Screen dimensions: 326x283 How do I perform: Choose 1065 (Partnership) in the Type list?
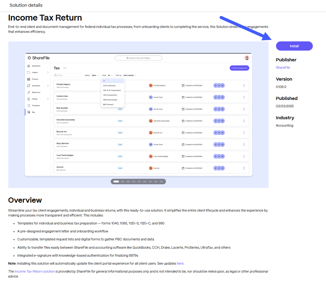pos(113,100)
